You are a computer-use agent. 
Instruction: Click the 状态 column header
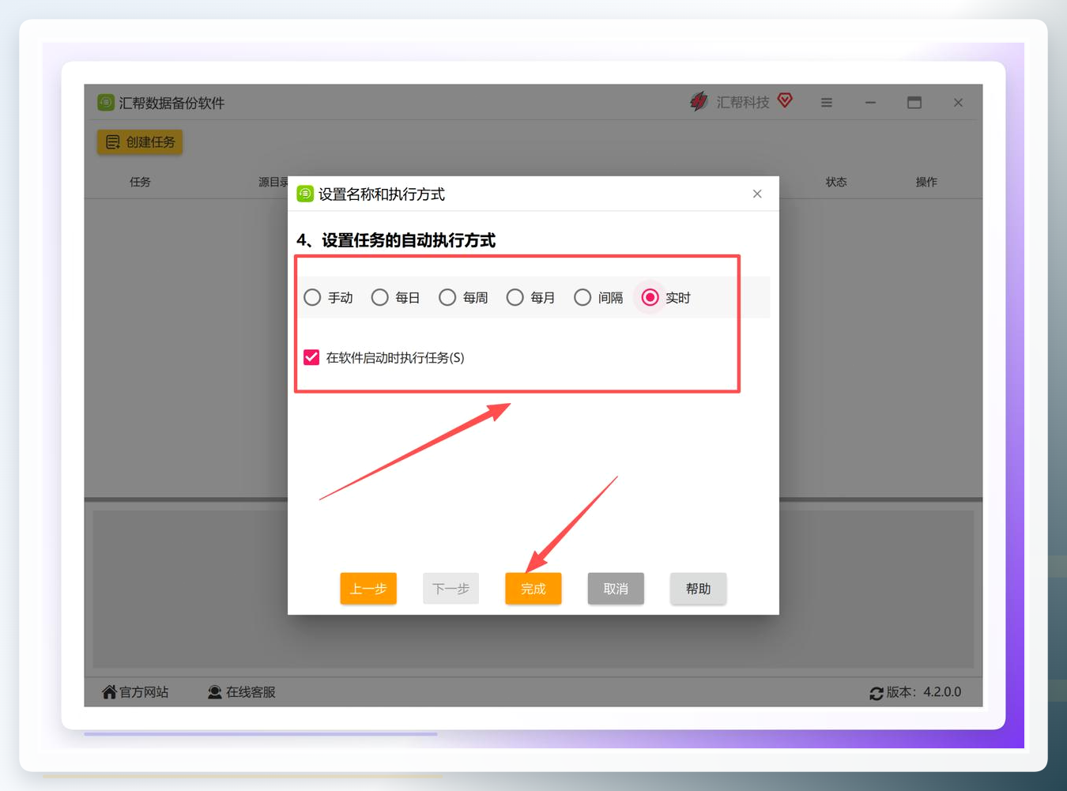coord(836,182)
